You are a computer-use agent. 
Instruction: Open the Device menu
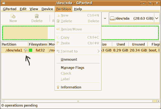(x=47, y=9)
